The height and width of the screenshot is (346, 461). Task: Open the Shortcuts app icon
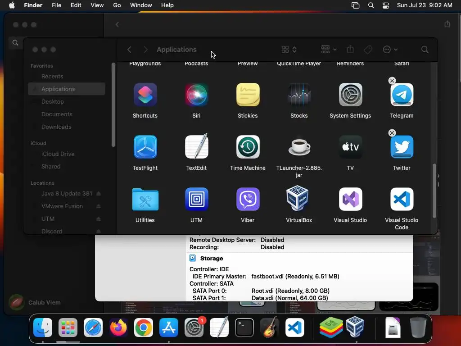click(x=145, y=95)
